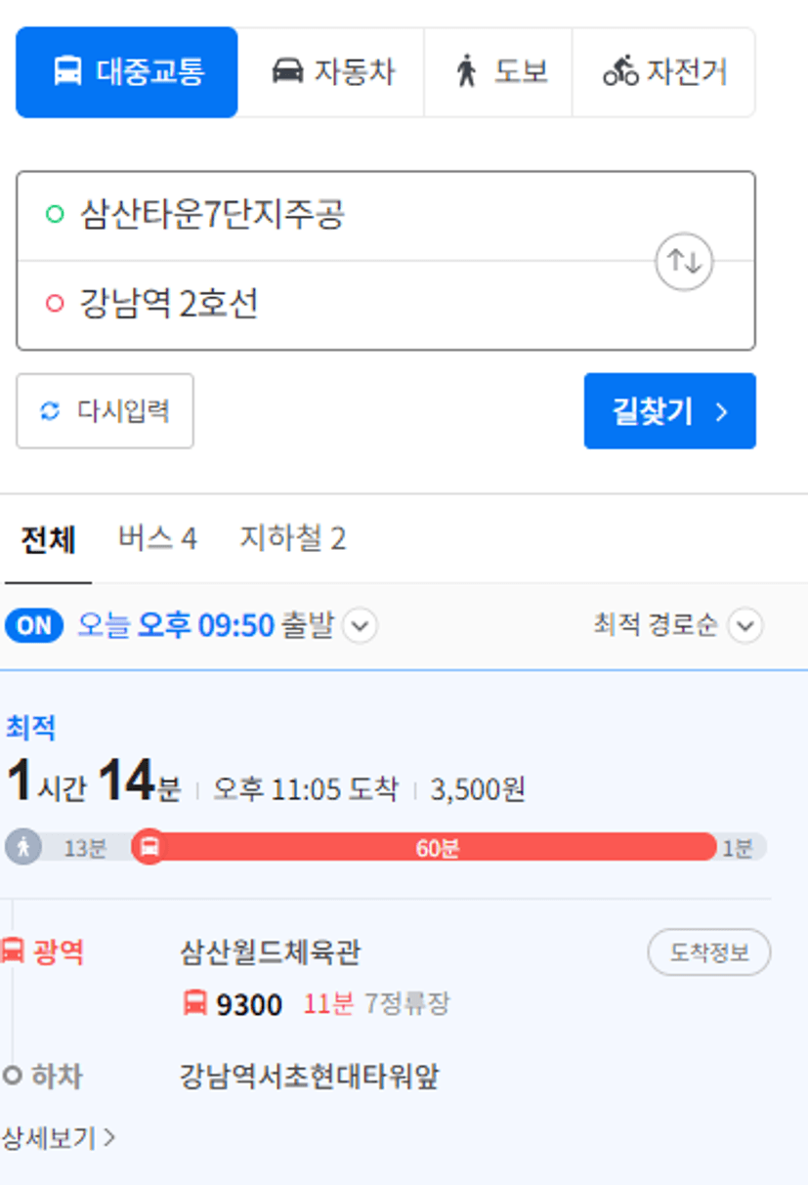
Task: Open the 최적 경로순 sort dropdown
Action: click(x=746, y=625)
